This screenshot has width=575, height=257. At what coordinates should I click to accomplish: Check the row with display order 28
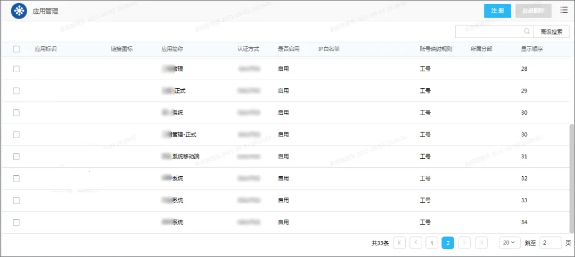click(16, 68)
